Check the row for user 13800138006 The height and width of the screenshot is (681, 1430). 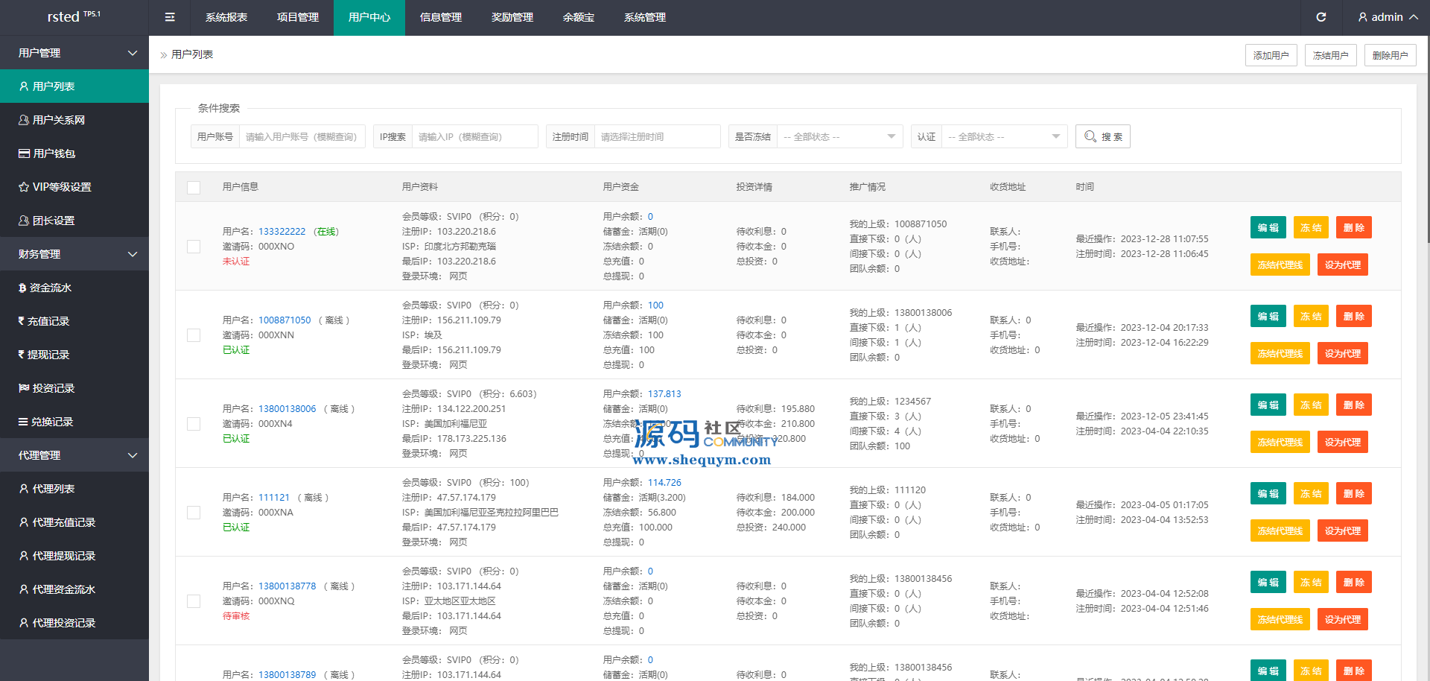coord(194,424)
